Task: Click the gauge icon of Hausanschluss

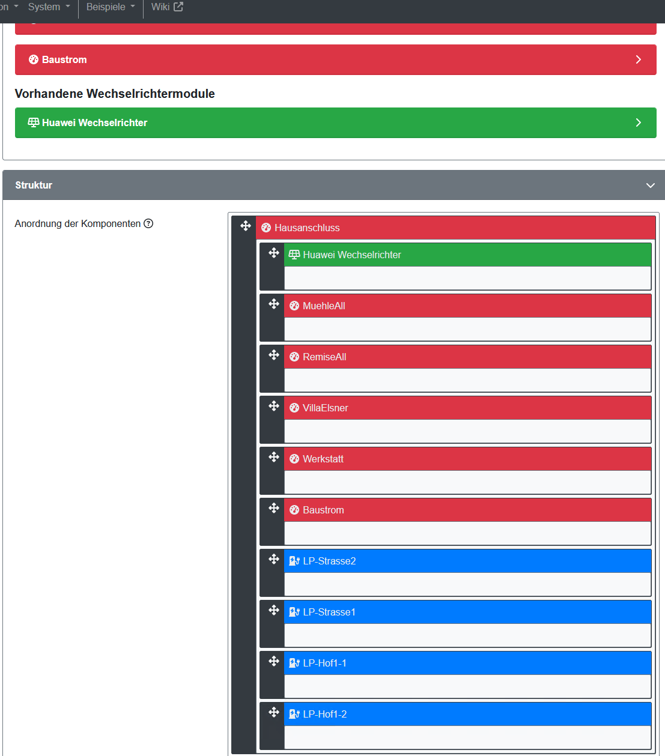Action: 266,228
